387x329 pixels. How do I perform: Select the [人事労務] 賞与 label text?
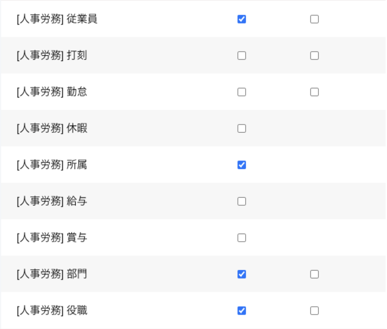[52, 238]
